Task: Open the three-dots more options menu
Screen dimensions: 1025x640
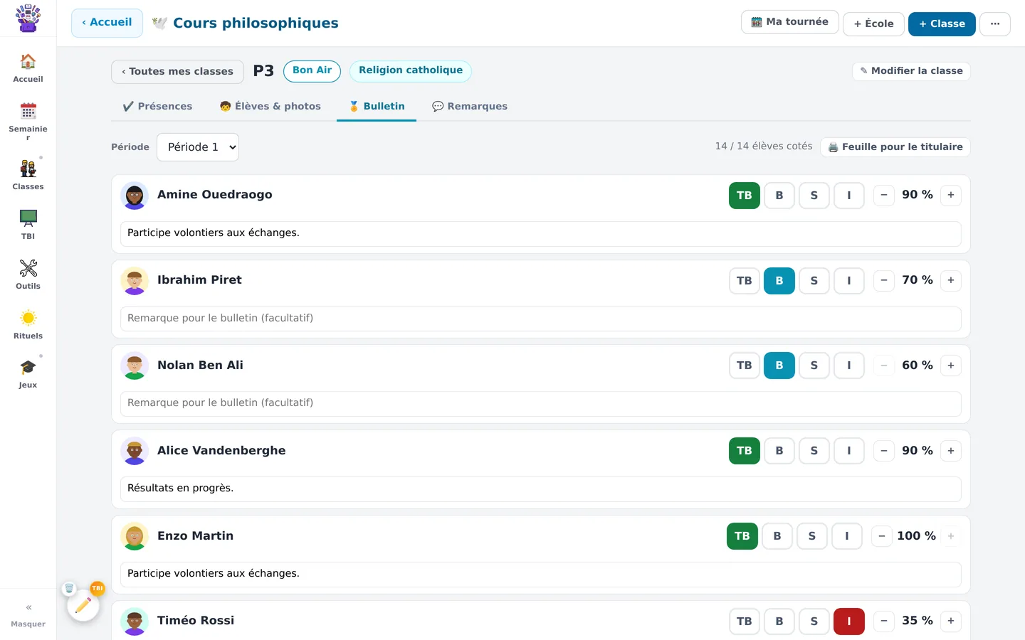Action: 995,24
